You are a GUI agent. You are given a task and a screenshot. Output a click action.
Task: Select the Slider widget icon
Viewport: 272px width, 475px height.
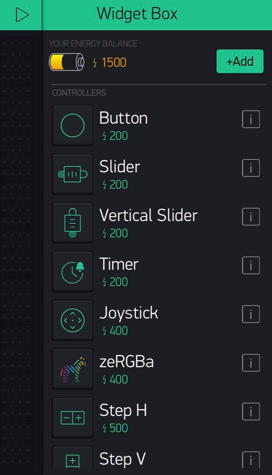tap(72, 174)
